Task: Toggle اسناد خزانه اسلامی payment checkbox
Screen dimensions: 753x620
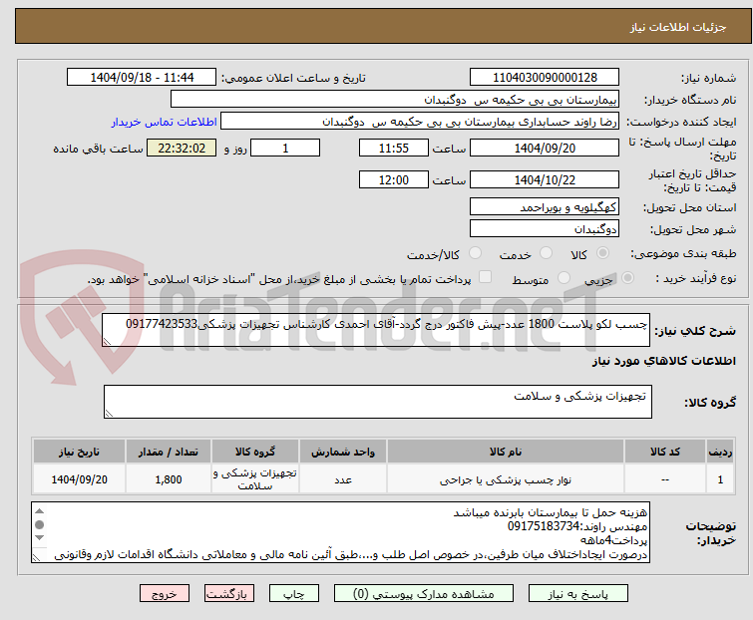Action: point(486,277)
